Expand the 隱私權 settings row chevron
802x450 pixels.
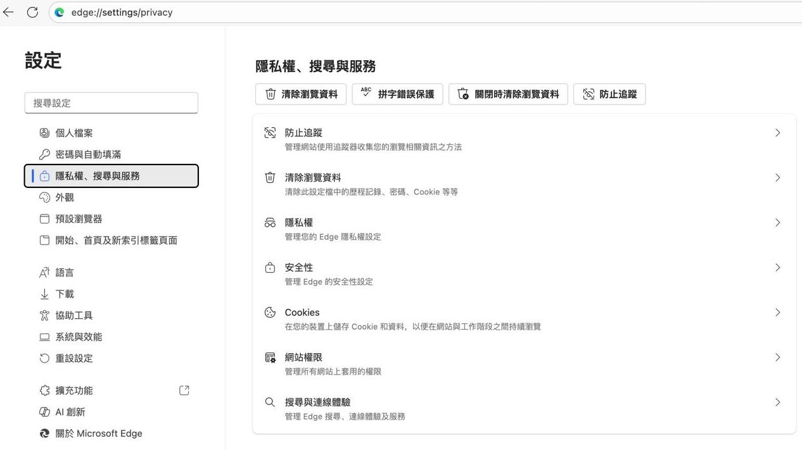coord(778,222)
